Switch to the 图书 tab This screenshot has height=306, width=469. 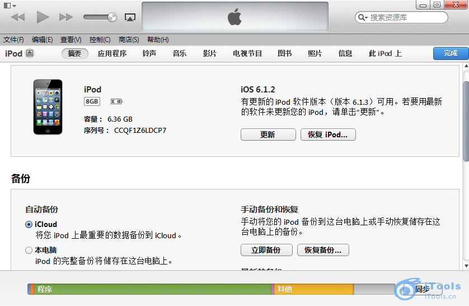click(x=285, y=53)
